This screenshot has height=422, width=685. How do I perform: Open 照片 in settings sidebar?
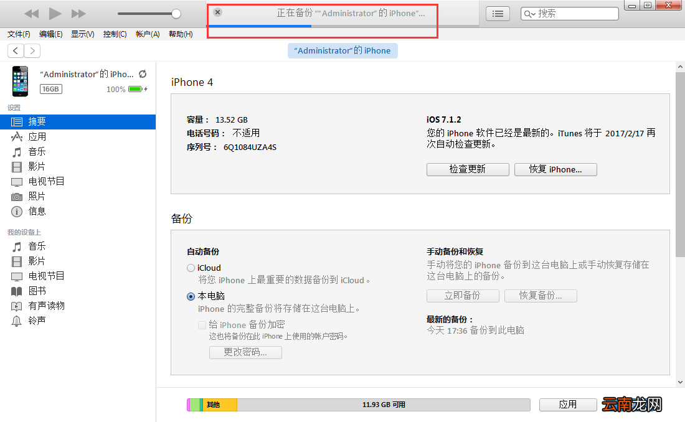[78, 196]
